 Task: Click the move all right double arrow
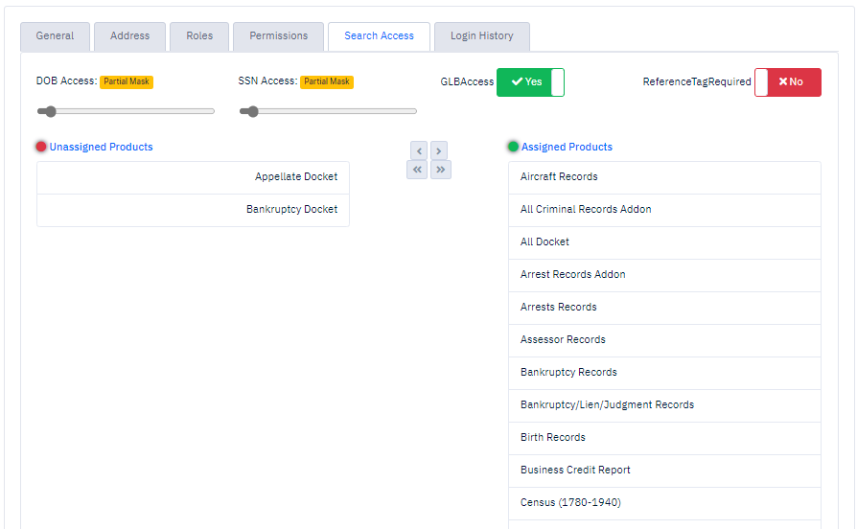[441, 170]
